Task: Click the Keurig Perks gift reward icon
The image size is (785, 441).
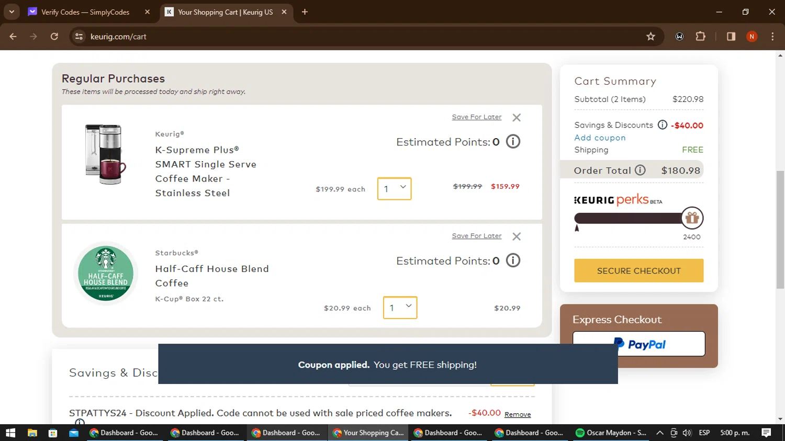Action: click(692, 218)
